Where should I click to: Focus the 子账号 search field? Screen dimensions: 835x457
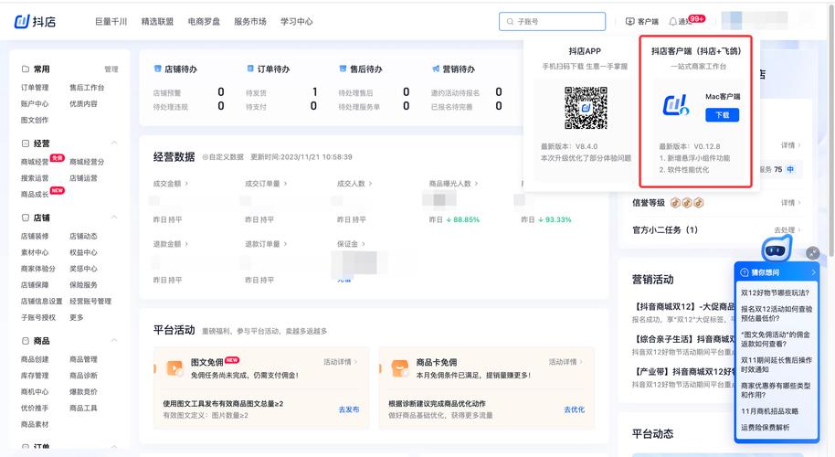click(x=552, y=21)
